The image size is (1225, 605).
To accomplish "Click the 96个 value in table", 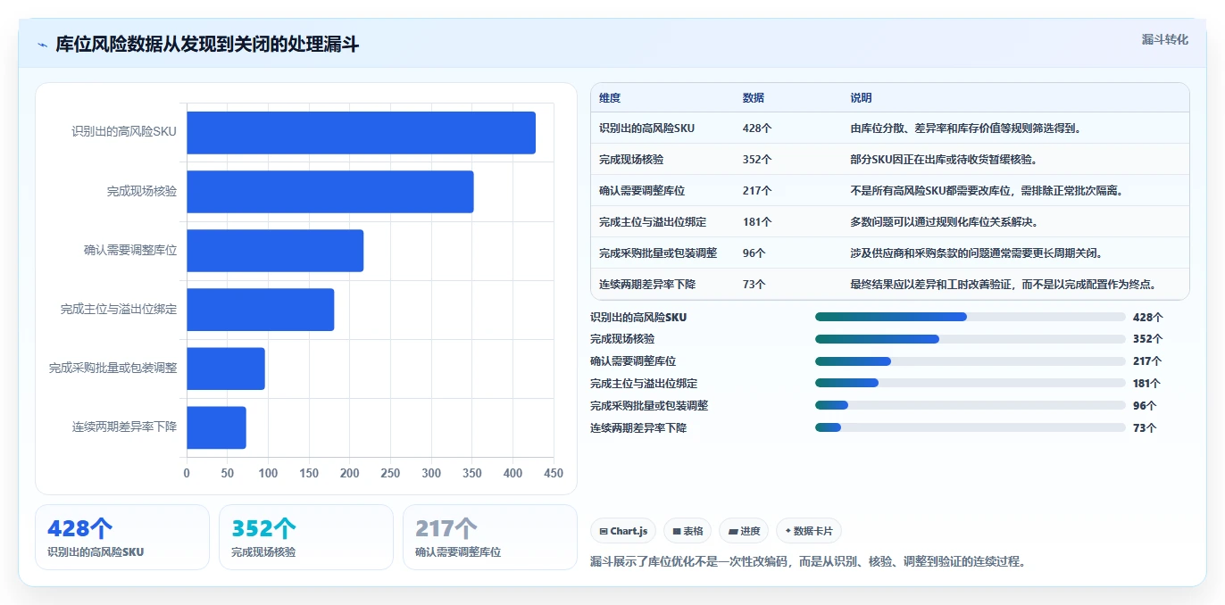I will (x=754, y=253).
